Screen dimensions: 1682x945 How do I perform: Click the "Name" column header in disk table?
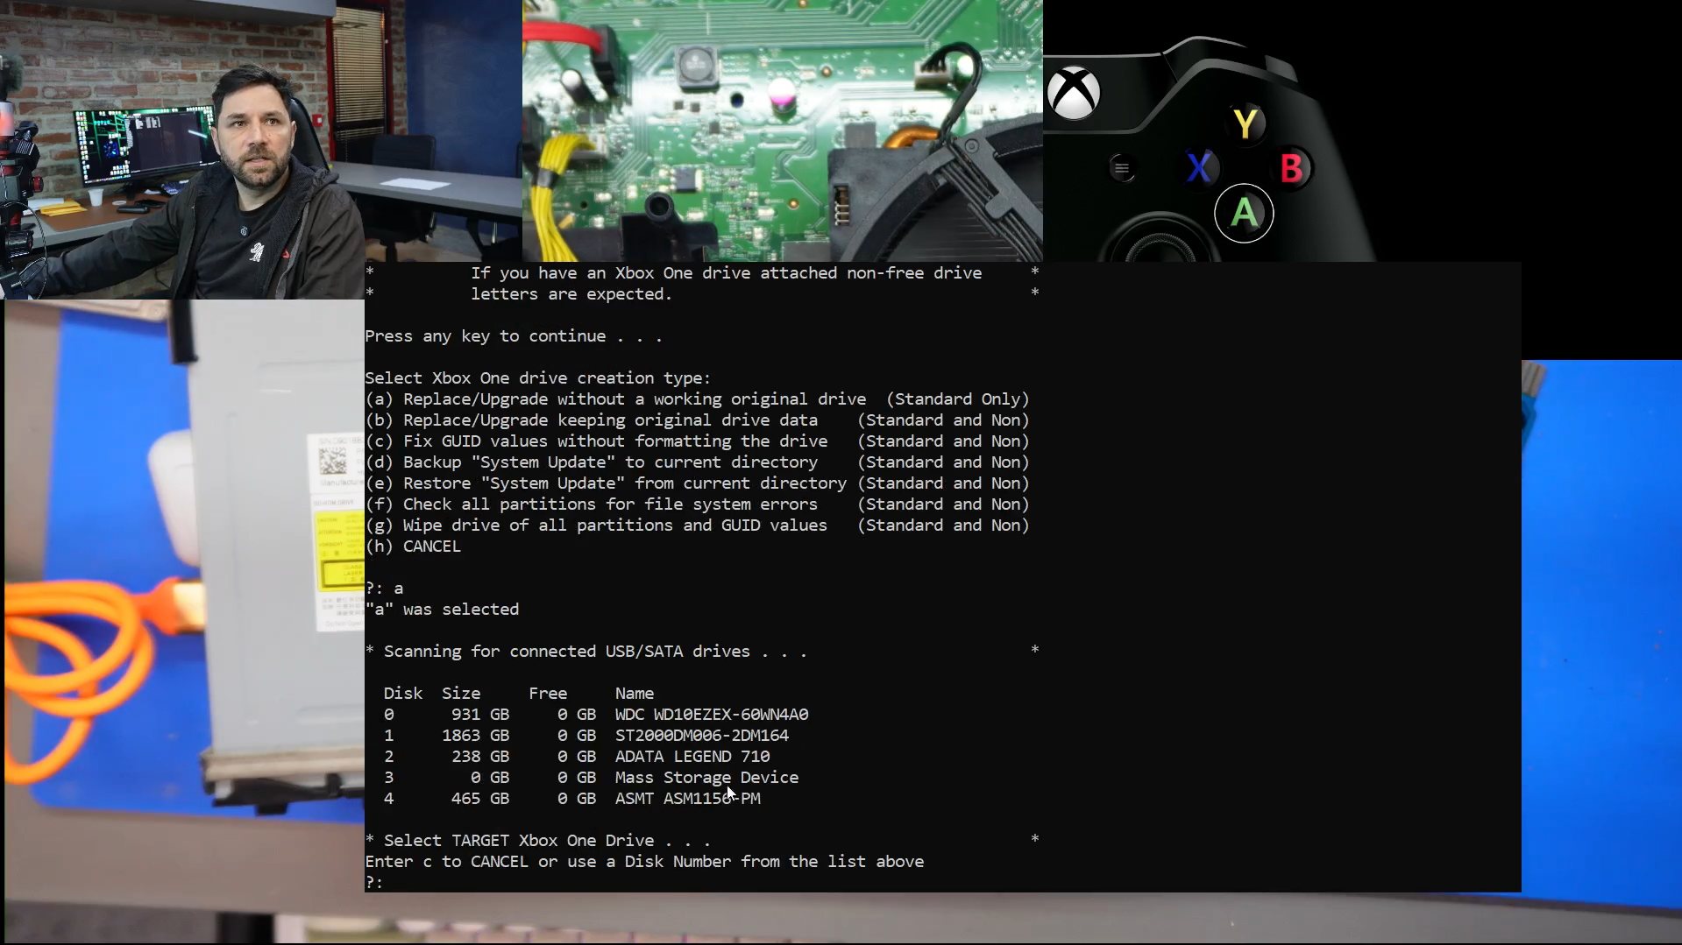click(x=635, y=694)
